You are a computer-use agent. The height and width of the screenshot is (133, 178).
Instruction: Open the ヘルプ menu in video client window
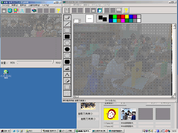(x=45, y=5)
